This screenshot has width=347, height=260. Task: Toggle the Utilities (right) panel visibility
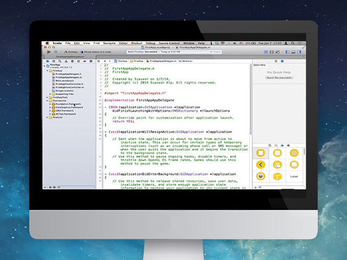(298, 52)
